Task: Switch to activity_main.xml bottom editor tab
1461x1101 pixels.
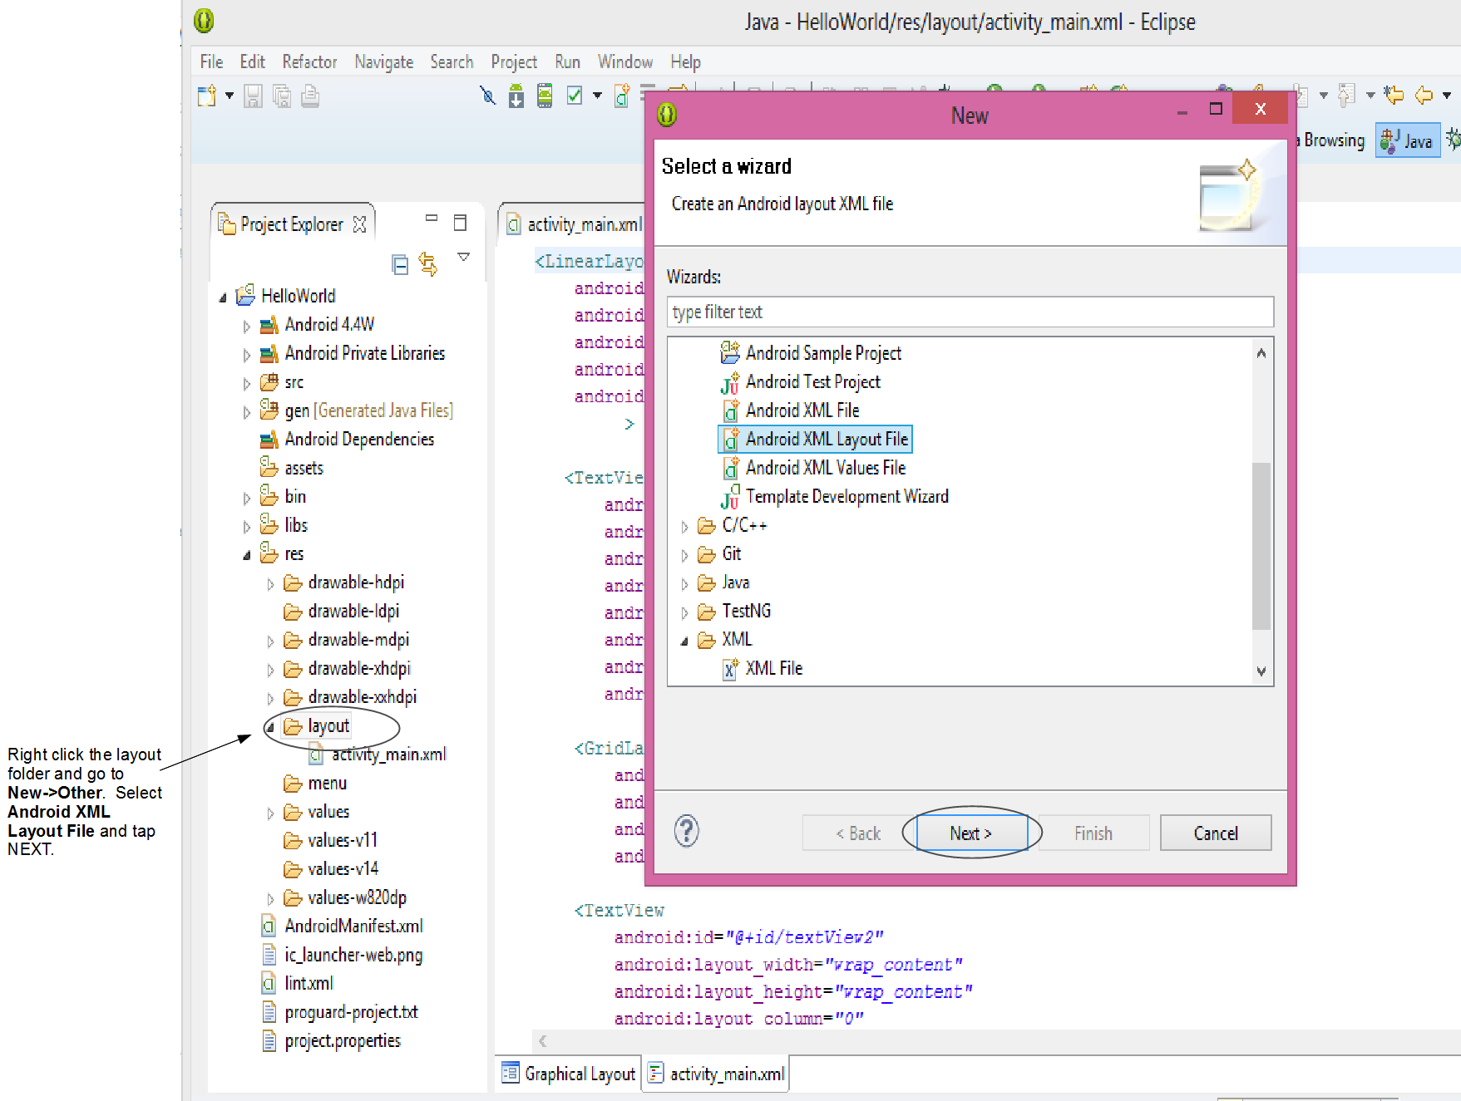Action: tap(715, 1074)
